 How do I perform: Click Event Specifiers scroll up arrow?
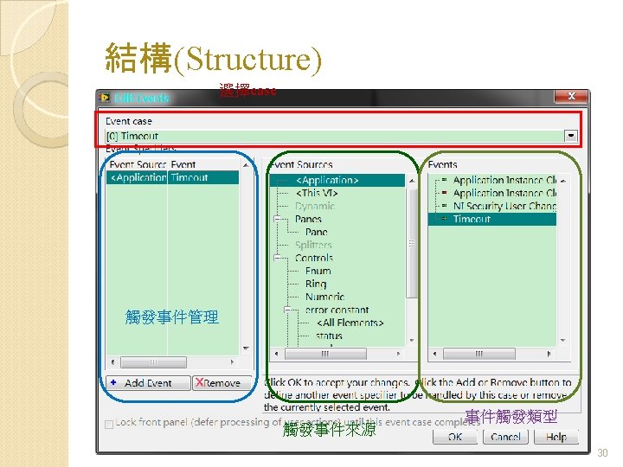click(x=246, y=164)
